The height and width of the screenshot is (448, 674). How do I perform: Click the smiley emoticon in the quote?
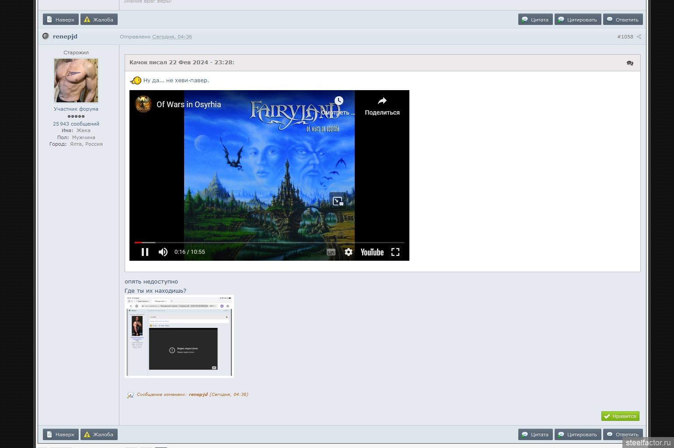point(136,80)
